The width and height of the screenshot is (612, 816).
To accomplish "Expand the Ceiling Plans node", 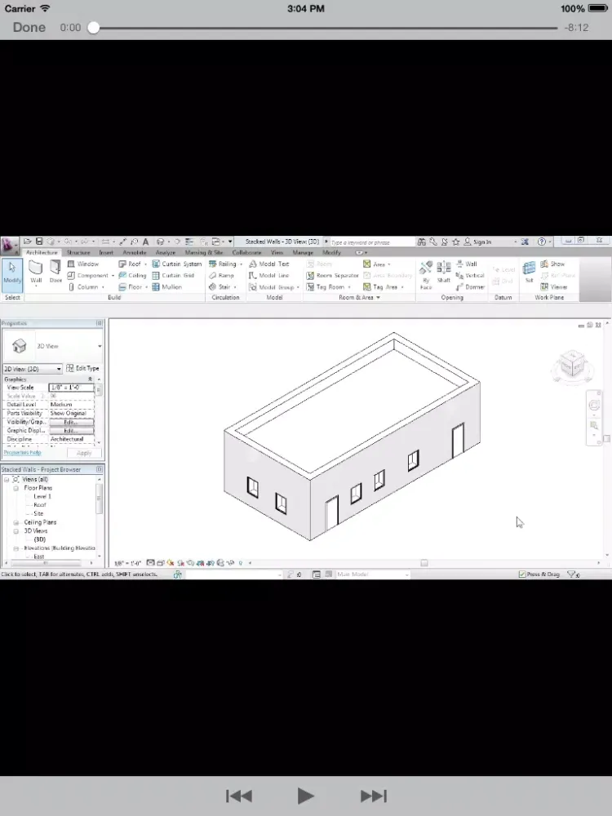I will 16,522.
